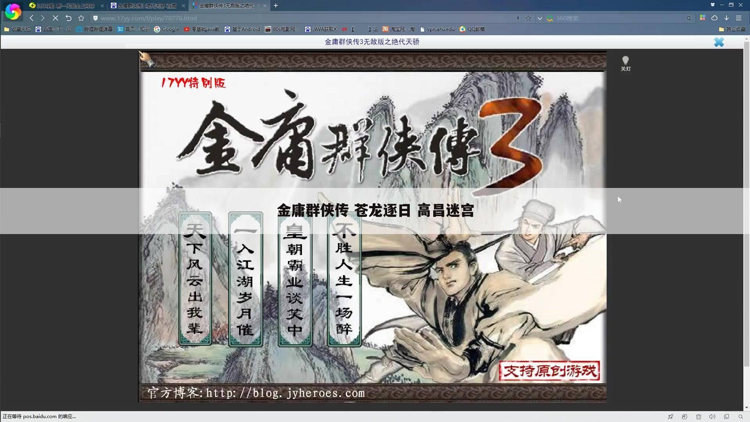Close the game overlay with blue X
Screen dimensions: 750x422
719,42
